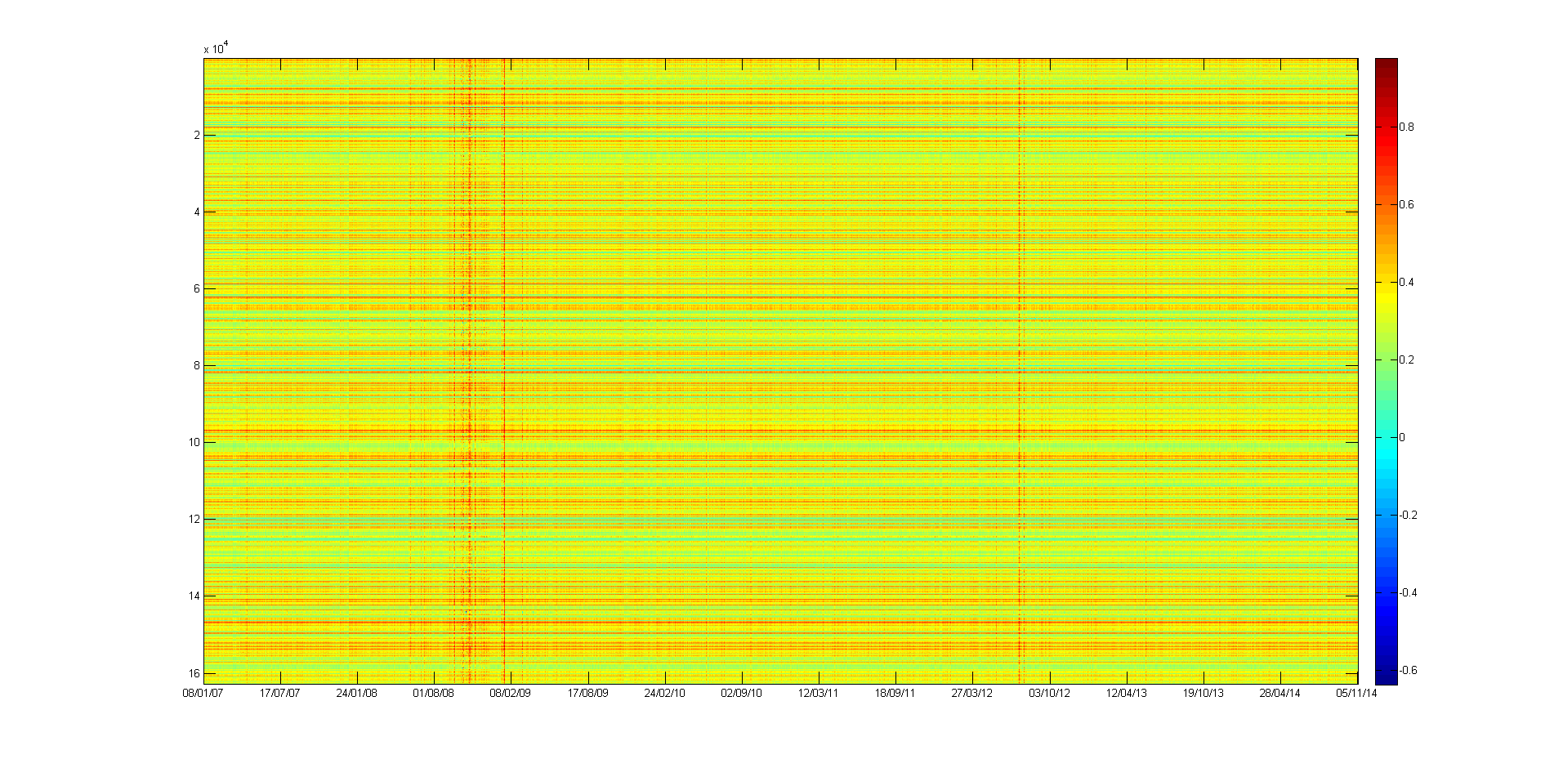Image resolution: width=1563 pixels, height=768 pixels.
Task: Click y-axis tick label 16
Action: 194,673
